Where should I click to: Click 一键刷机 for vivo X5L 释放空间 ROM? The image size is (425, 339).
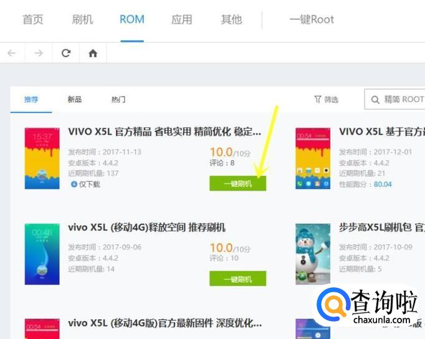coord(237,279)
